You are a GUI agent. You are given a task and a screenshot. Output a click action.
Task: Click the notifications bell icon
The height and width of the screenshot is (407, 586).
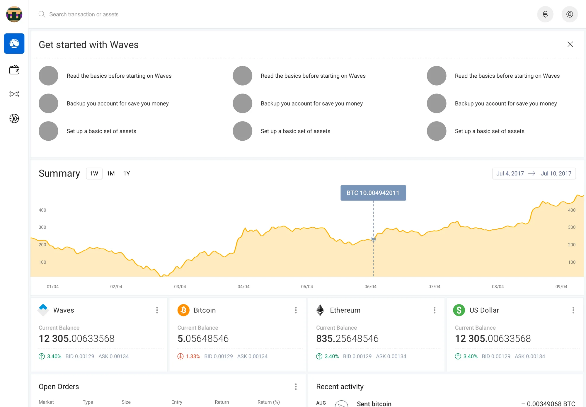(x=545, y=14)
